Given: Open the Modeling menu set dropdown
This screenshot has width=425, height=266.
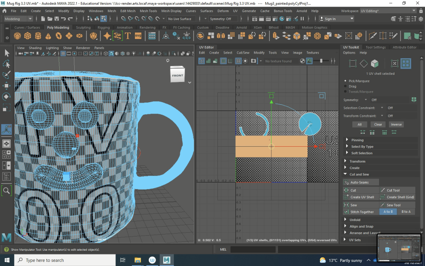Looking at the screenshot, I should tap(18, 19).
